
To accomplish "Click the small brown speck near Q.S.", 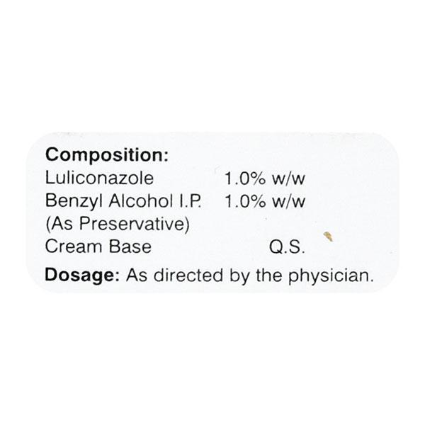I will point(327,235).
